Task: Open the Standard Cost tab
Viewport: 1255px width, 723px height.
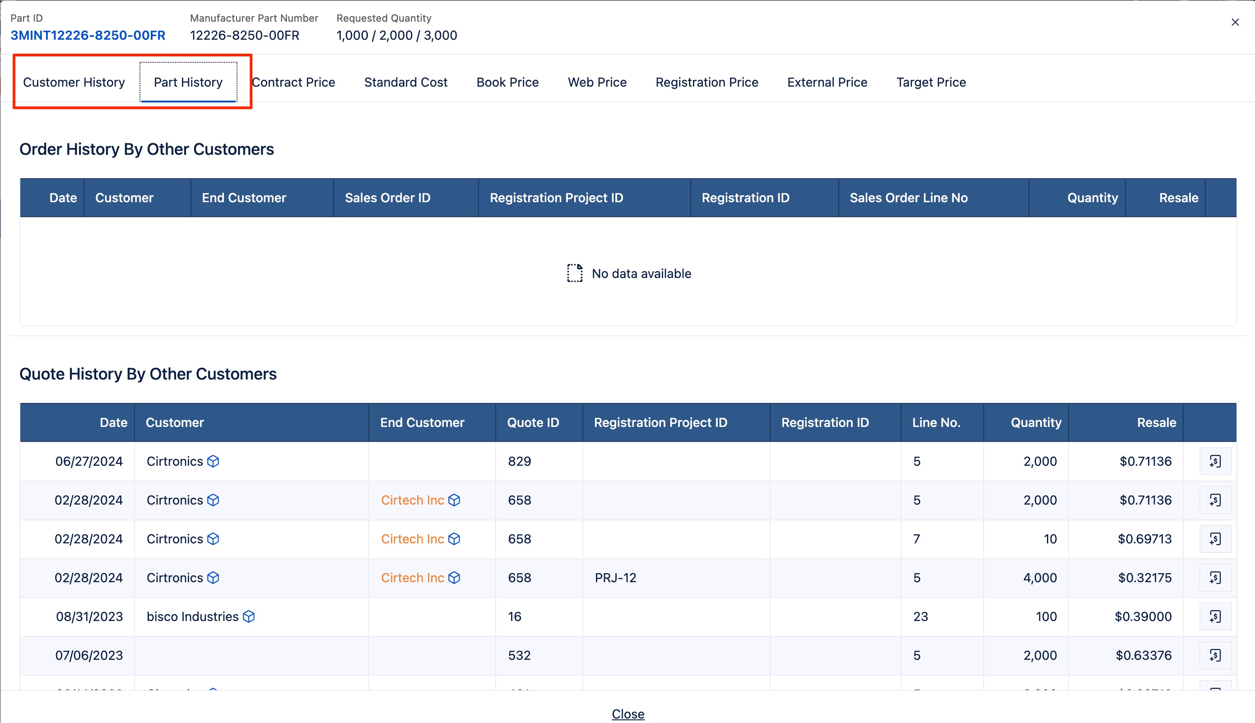Action: [406, 82]
